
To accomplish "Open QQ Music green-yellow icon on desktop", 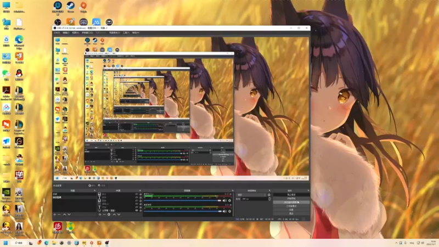I will tap(71, 227).
